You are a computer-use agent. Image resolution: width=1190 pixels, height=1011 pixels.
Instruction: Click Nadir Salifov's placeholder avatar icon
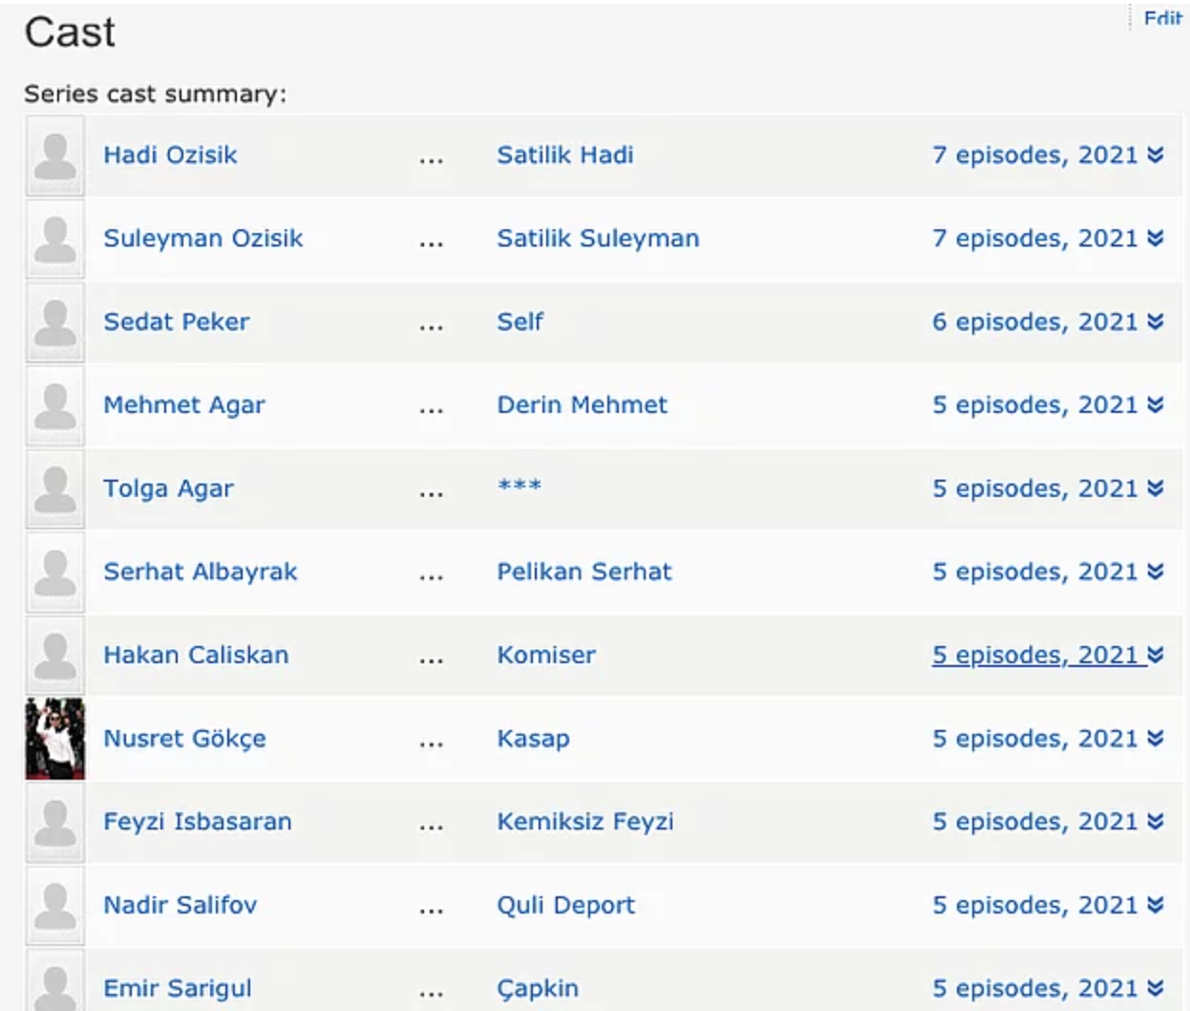(x=54, y=905)
